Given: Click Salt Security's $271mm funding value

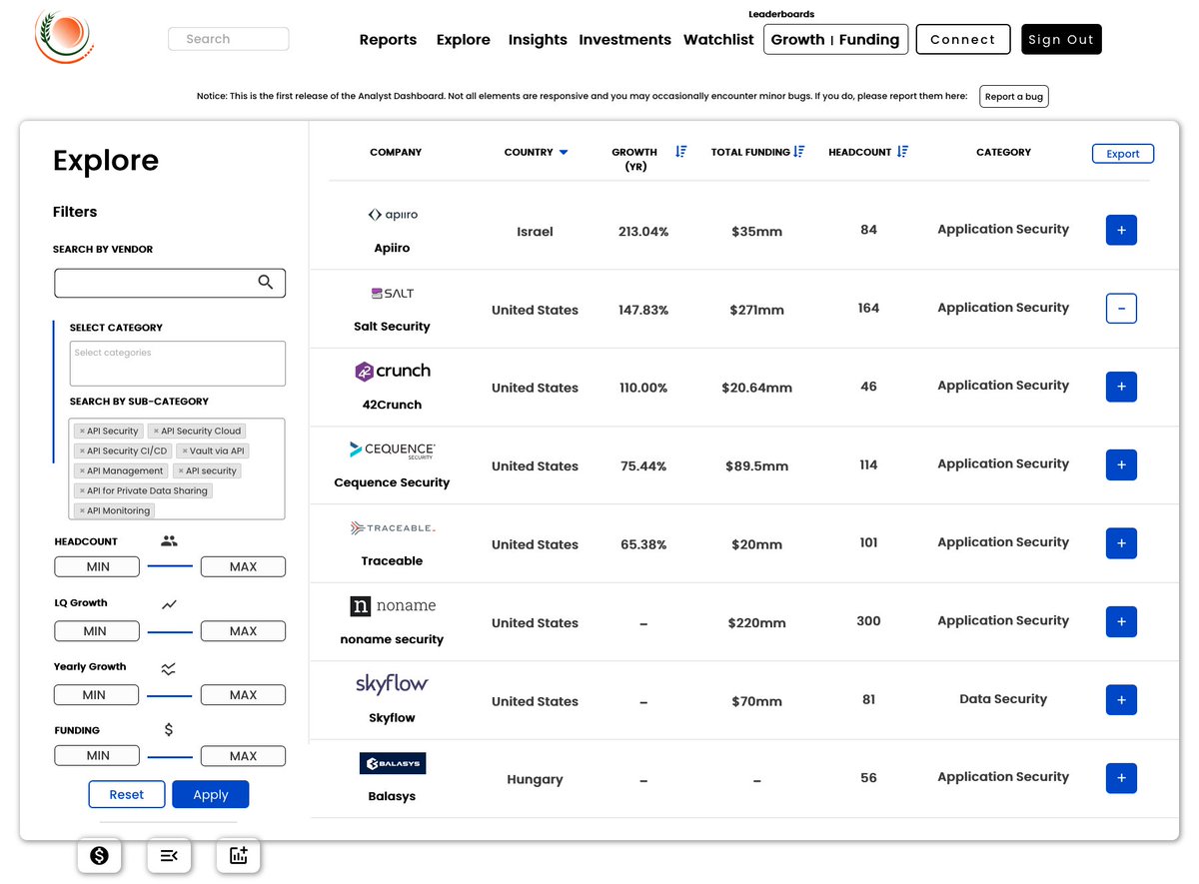Looking at the screenshot, I should (756, 311).
